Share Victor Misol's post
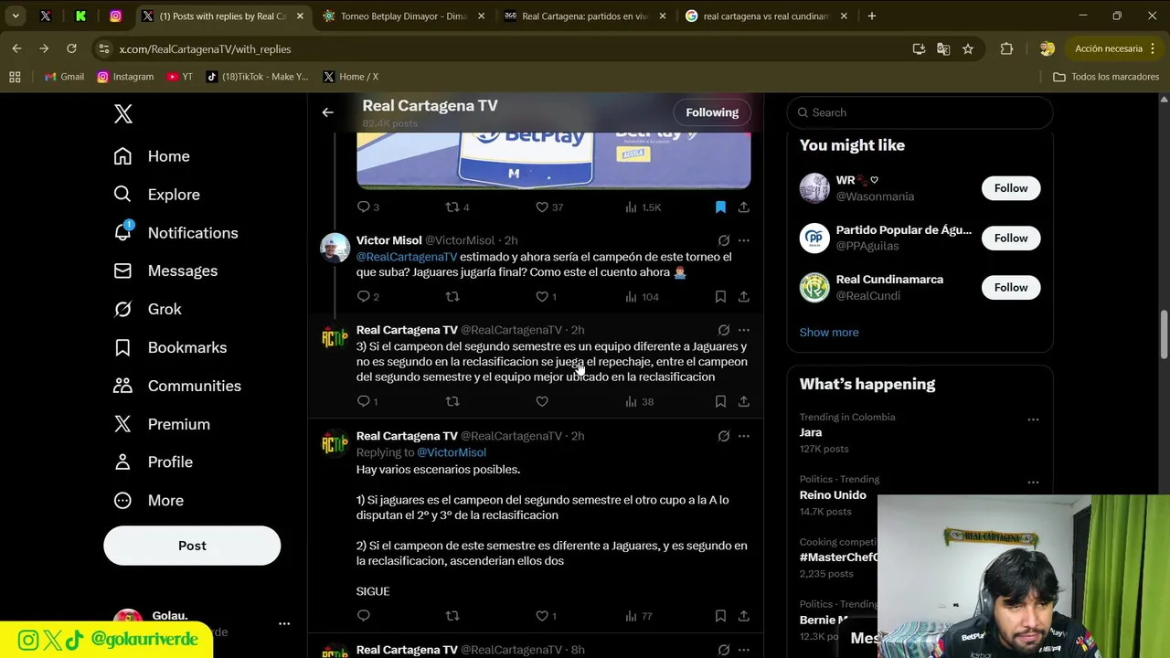Image resolution: width=1170 pixels, height=658 pixels. pyautogui.click(x=744, y=297)
